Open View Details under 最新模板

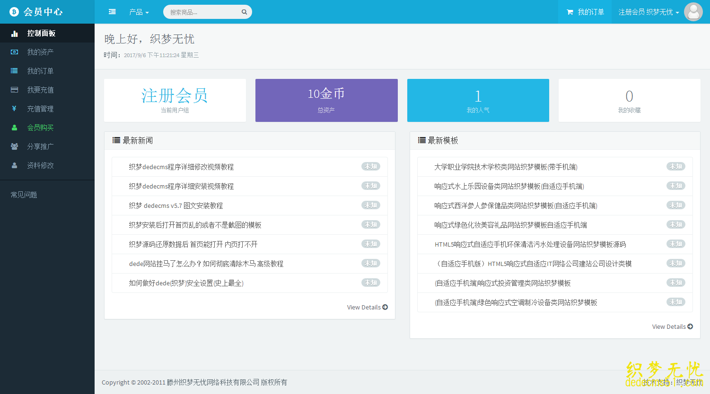pyautogui.click(x=672, y=326)
